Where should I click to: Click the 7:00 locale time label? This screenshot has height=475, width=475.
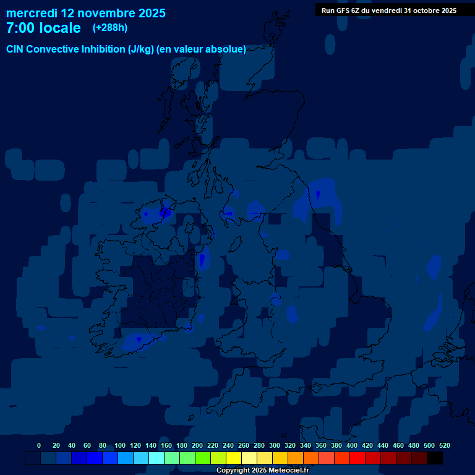[x=43, y=28]
